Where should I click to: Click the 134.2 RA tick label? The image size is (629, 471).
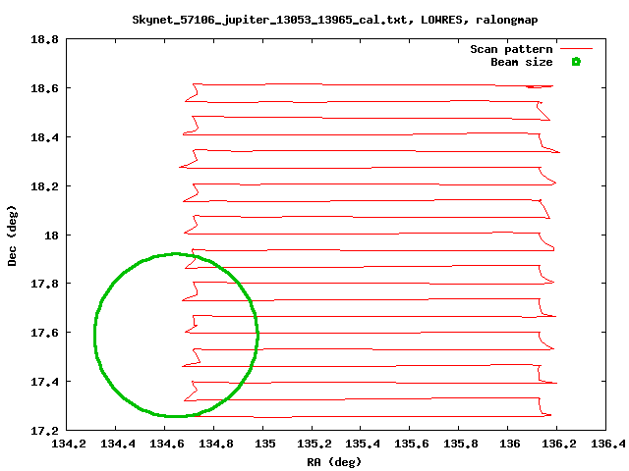click(x=69, y=444)
